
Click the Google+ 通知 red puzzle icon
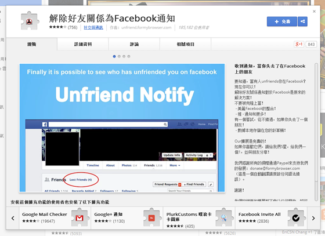(151, 217)
